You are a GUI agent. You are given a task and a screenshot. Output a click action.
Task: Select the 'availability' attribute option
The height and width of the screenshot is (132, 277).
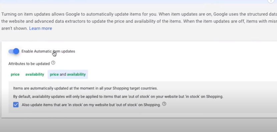pos(35,74)
